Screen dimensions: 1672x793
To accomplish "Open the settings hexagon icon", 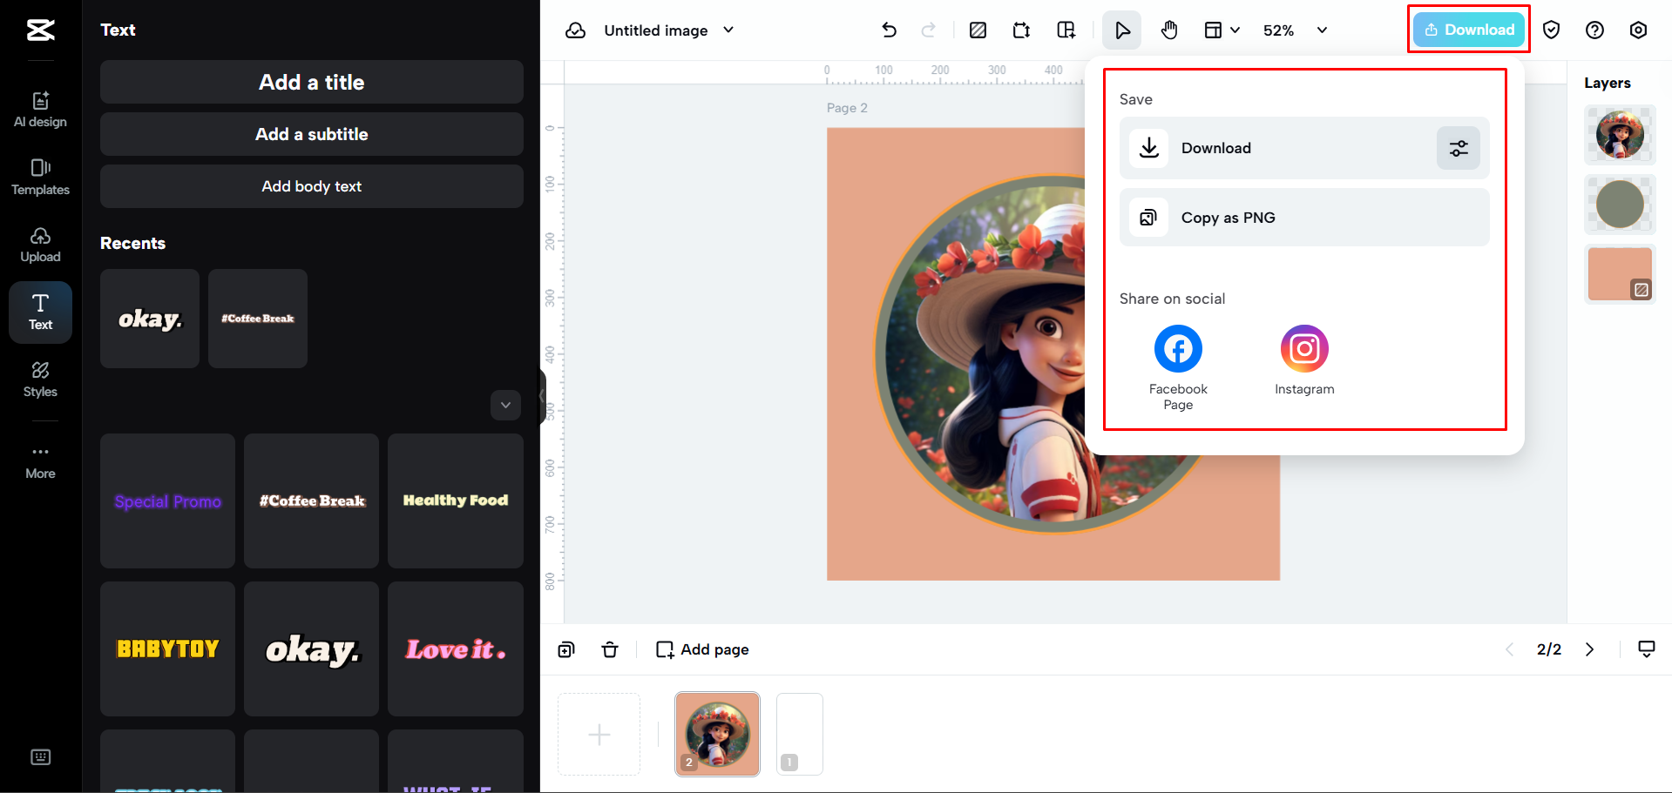I will (x=1638, y=30).
